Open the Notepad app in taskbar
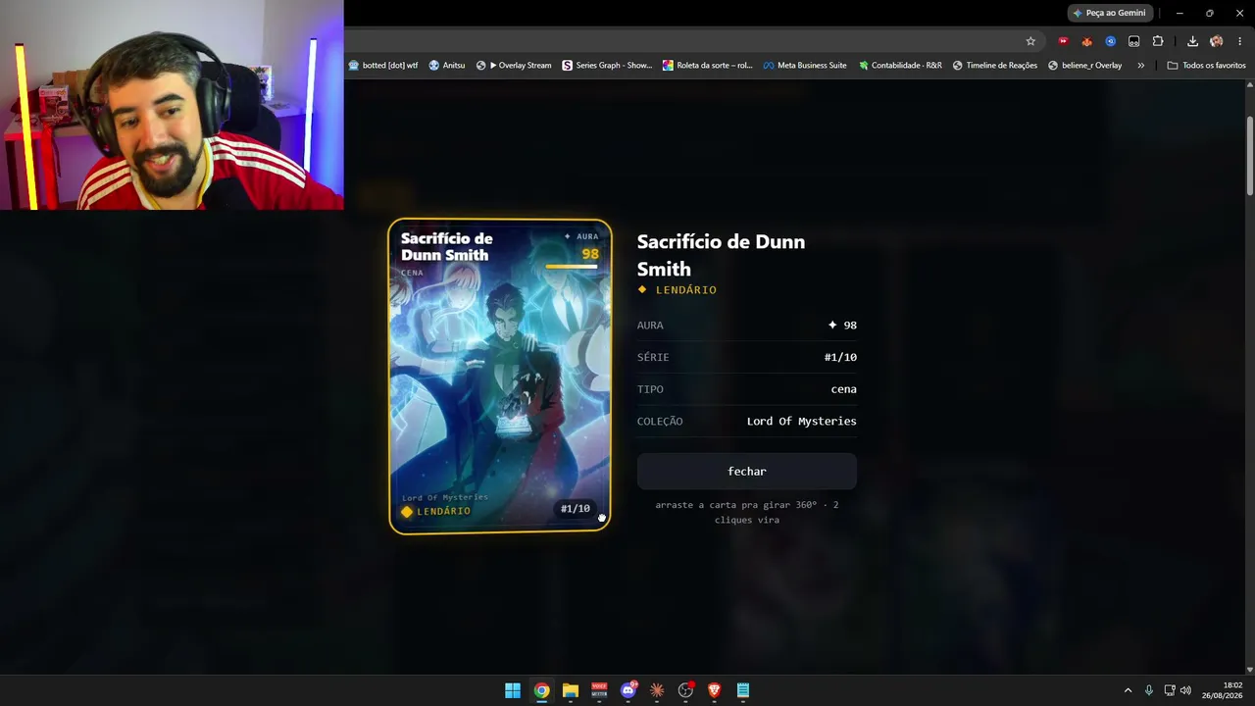Viewport: 1255px width, 706px height. pos(743,690)
